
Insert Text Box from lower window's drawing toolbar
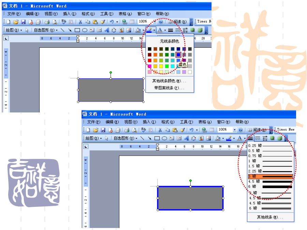(172, 138)
